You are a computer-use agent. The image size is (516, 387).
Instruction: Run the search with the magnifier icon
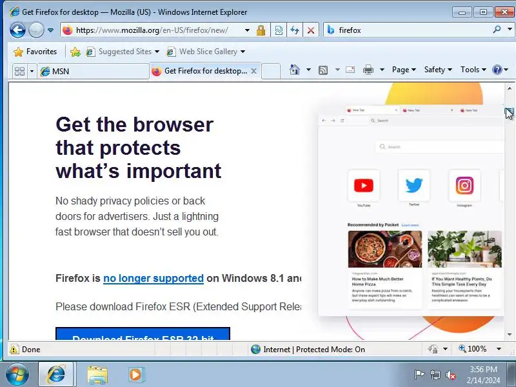click(x=497, y=30)
